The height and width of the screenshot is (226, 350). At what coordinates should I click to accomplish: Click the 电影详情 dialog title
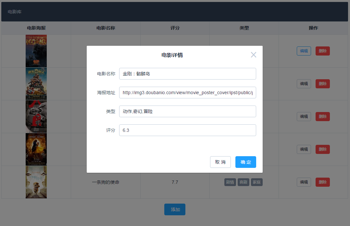pos(172,55)
